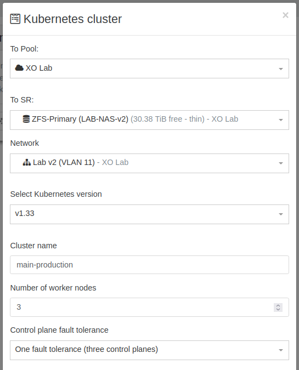Screen dimensions: 299x370
Task: Open the control plane fault tolerance dropdown arrow
Action: point(280,350)
